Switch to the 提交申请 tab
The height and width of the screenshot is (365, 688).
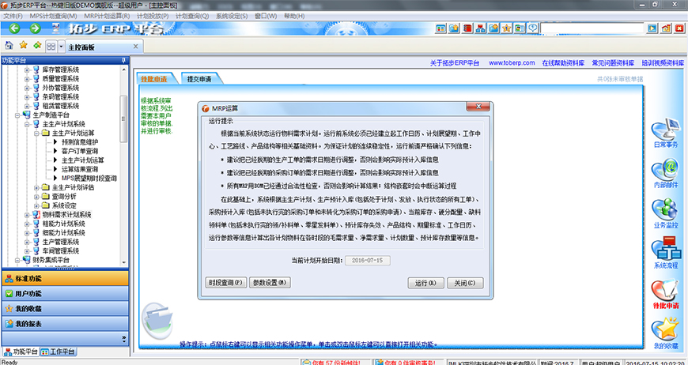198,79
